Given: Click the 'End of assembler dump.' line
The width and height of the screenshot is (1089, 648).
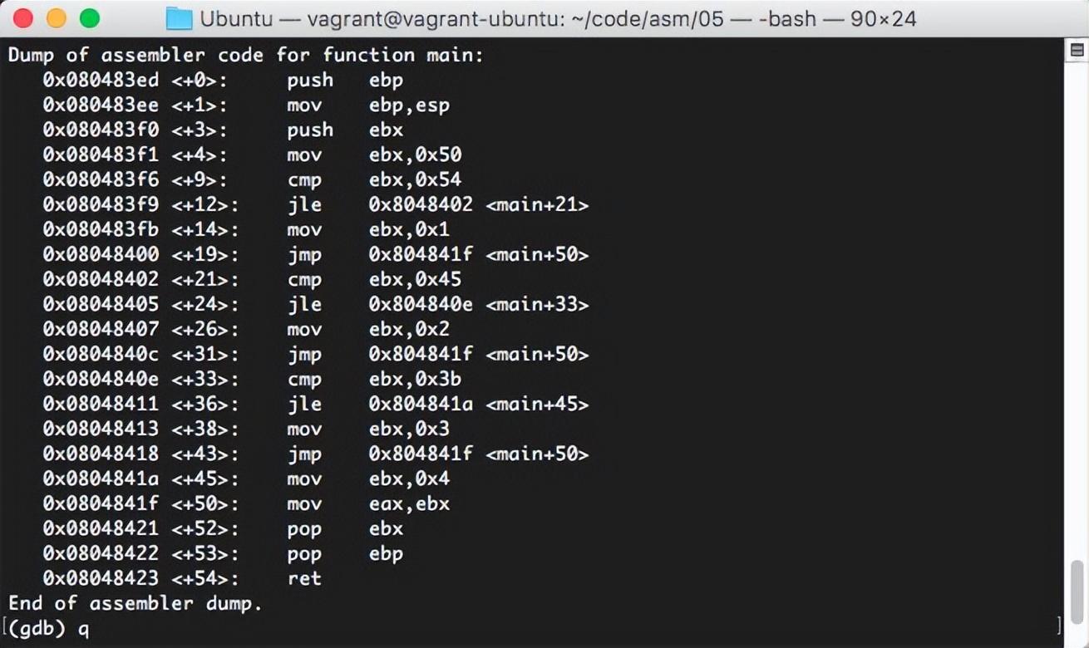Looking at the screenshot, I should [x=136, y=603].
